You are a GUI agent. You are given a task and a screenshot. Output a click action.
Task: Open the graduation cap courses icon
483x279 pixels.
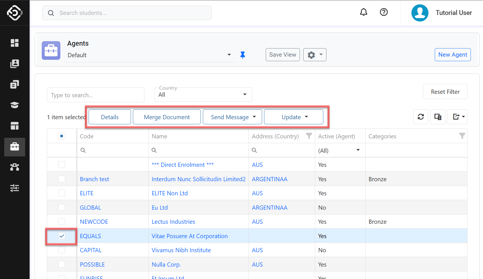pos(15,105)
